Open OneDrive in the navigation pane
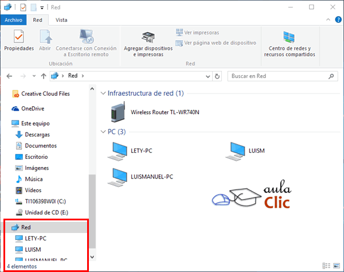 [x=32, y=108]
